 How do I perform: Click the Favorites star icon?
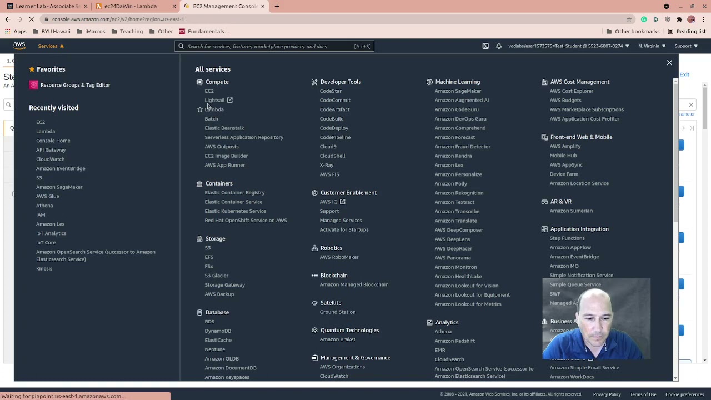click(32, 69)
